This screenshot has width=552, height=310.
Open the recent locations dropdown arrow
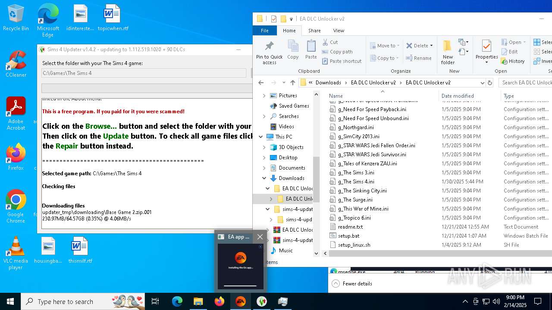(283, 83)
